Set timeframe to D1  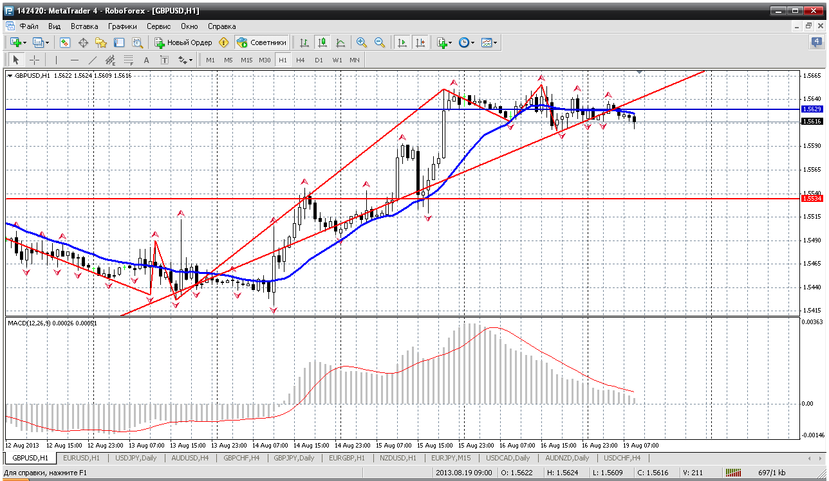(x=319, y=60)
